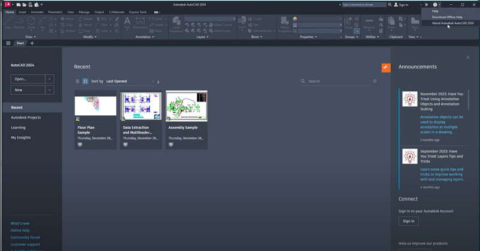The image size is (480, 251).
Task: Expand the Open button dropdown arrow
Action: [x=50, y=79]
